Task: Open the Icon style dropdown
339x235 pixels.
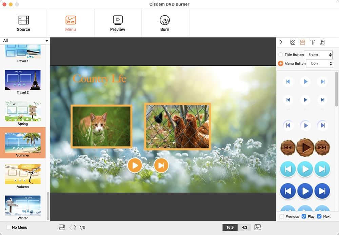Action: [x=319, y=63]
